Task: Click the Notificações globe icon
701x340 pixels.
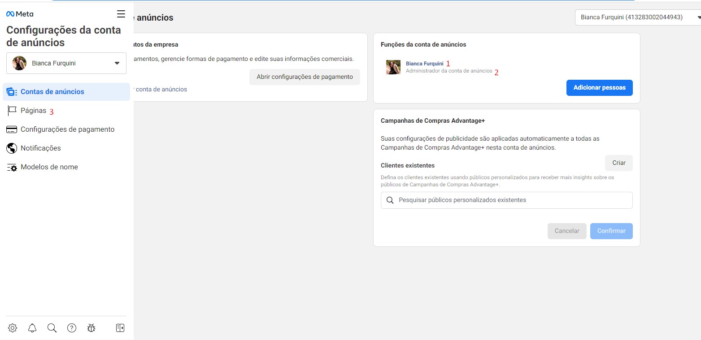Action: 12,148
